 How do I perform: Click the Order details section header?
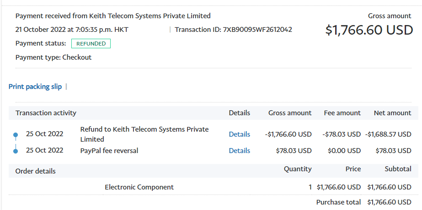click(x=36, y=171)
